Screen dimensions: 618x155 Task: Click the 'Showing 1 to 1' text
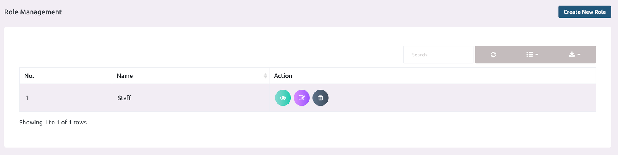(53, 123)
